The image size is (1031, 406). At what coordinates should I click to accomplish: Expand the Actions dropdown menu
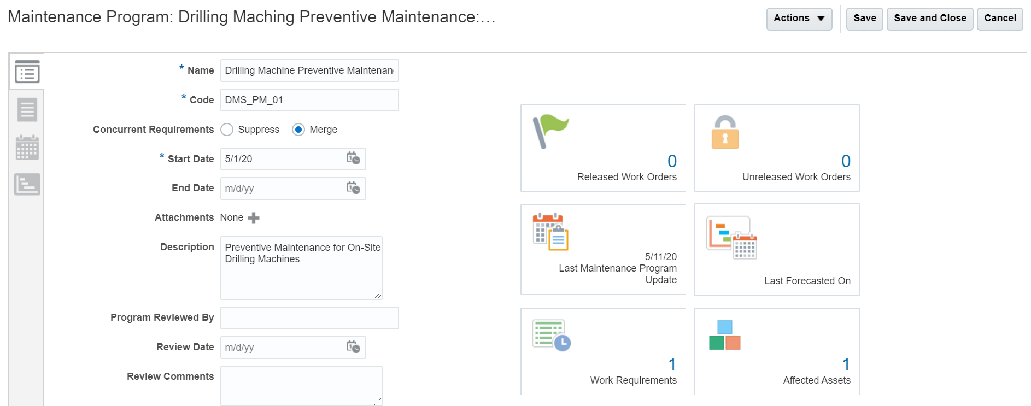[x=799, y=19]
